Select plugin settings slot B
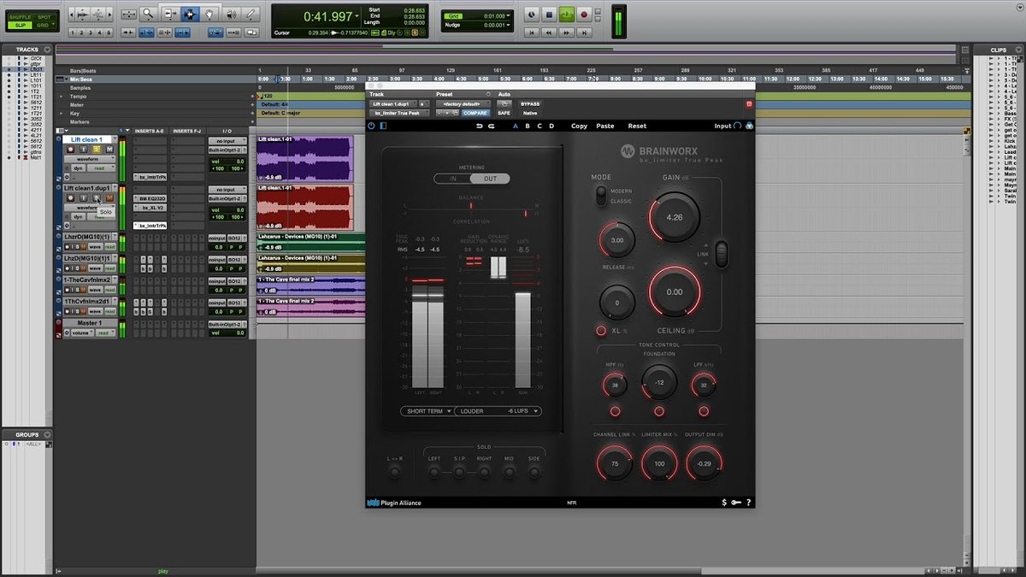1026x577 pixels. (x=528, y=126)
